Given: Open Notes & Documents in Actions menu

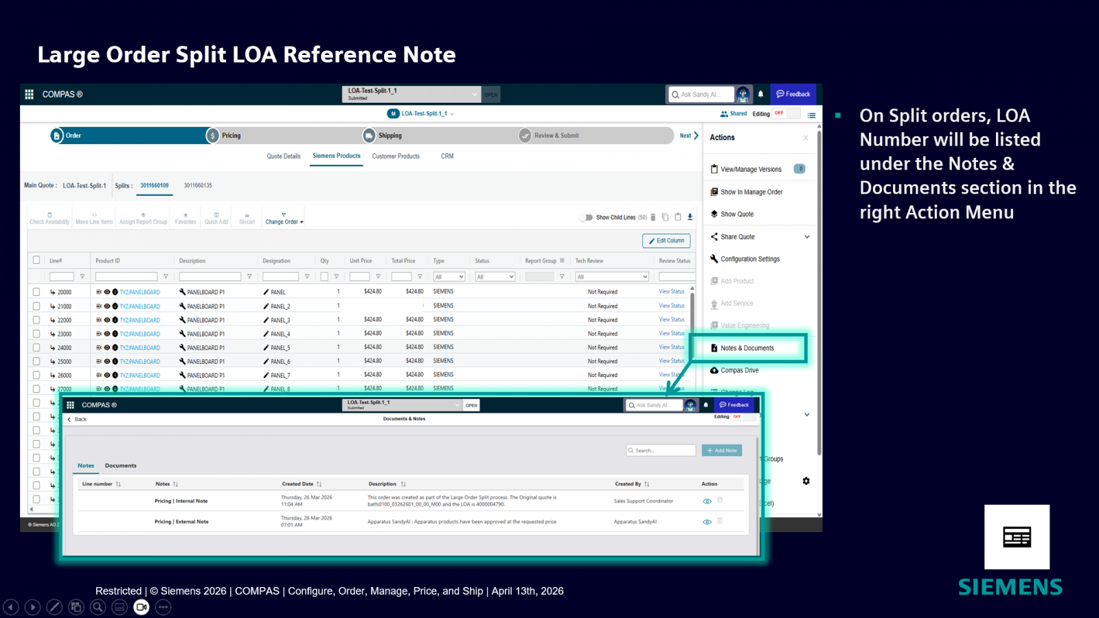Looking at the screenshot, I should [747, 348].
